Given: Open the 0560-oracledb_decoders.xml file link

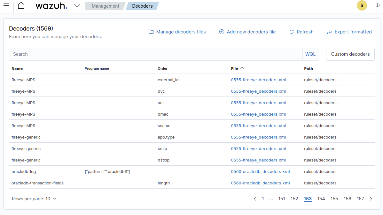Looking at the screenshot, I should click(x=260, y=171).
